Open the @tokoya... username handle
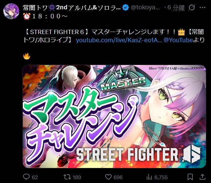The width and height of the screenshot is (211, 183). click(x=145, y=8)
